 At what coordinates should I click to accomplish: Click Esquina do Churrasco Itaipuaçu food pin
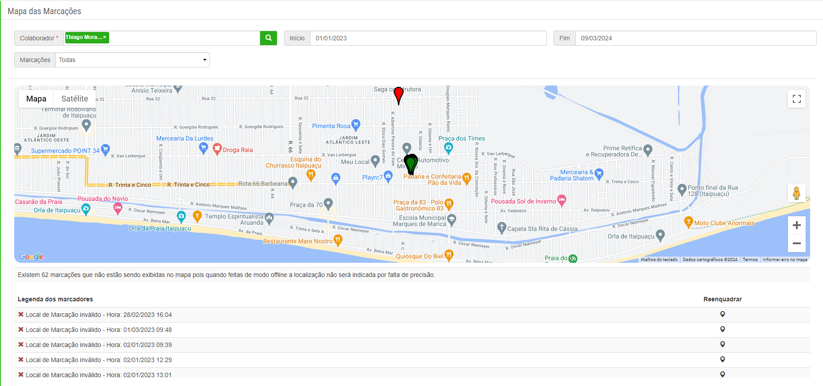(311, 175)
